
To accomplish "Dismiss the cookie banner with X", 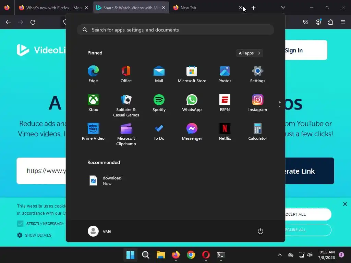I will click(x=345, y=204).
